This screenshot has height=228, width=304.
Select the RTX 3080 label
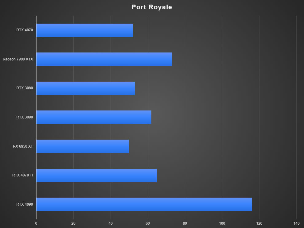[25, 88]
